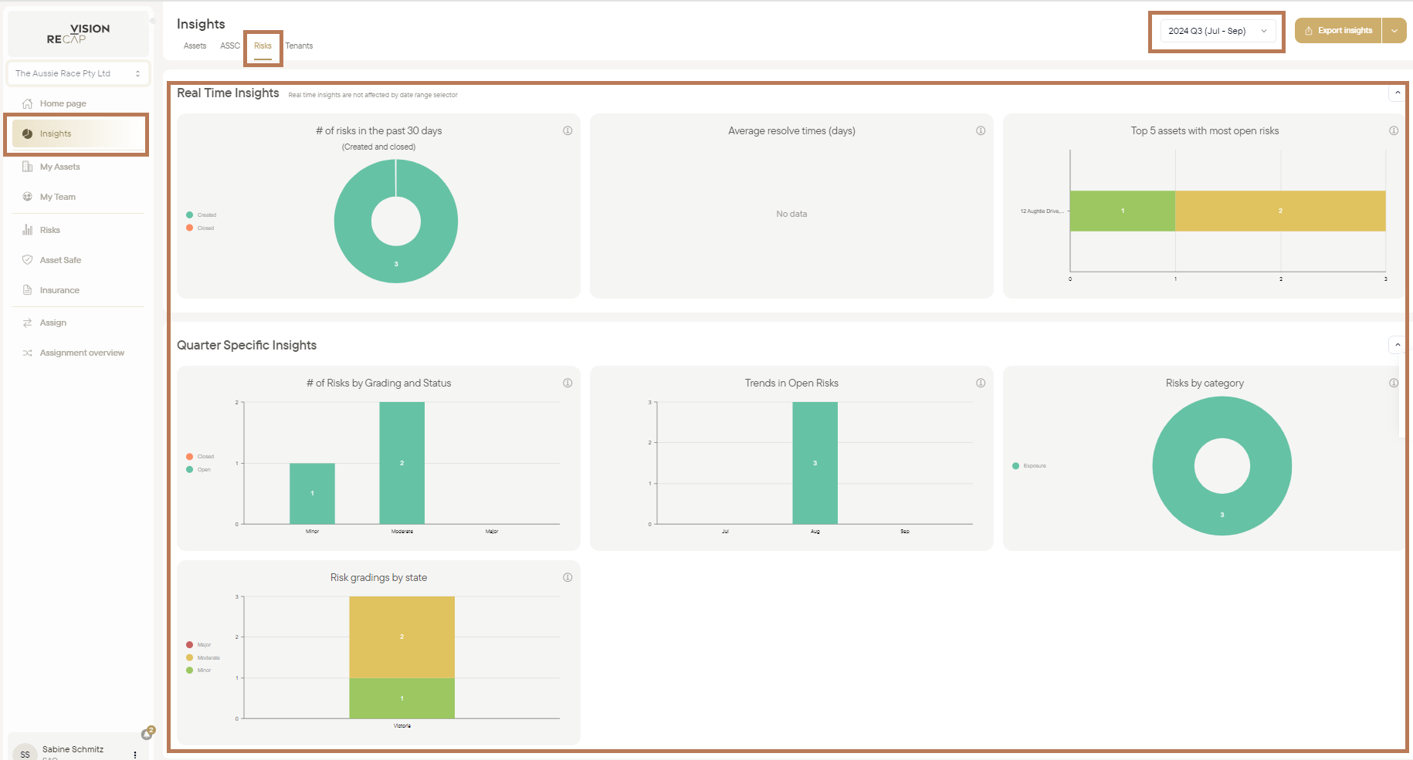Open notification bell near Sabine Schmitz
The width and height of the screenshot is (1413, 760).
147,734
